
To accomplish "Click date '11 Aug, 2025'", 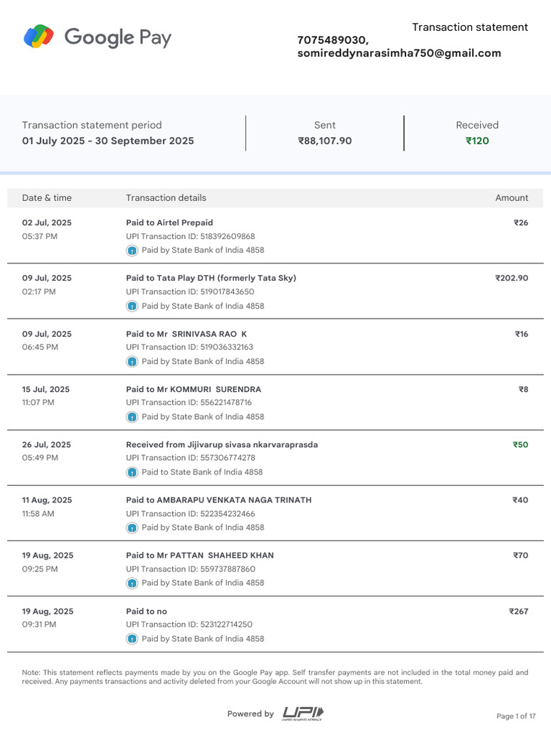I will click(x=47, y=500).
